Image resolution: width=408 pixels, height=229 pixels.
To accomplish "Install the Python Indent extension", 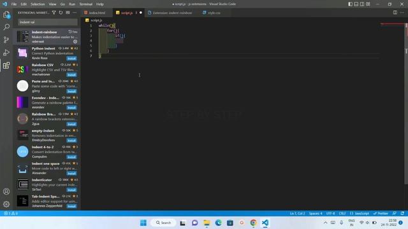I will click(71, 59).
